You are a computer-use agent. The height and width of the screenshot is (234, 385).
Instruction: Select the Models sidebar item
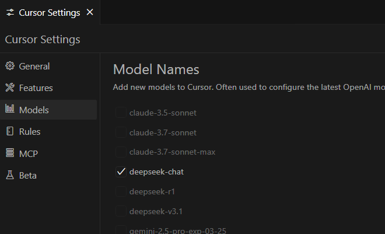pyautogui.click(x=48, y=110)
